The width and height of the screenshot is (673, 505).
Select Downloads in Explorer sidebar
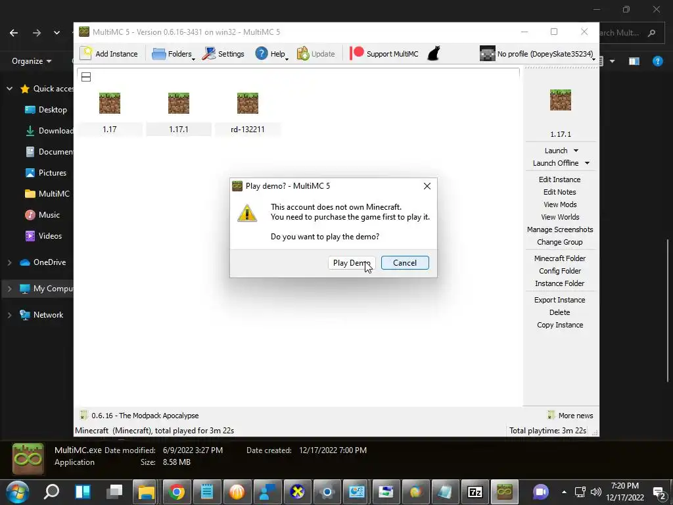pyautogui.click(x=49, y=131)
